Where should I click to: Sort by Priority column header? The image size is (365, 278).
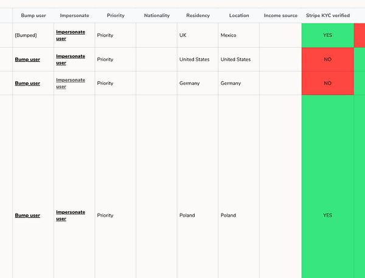116,16
